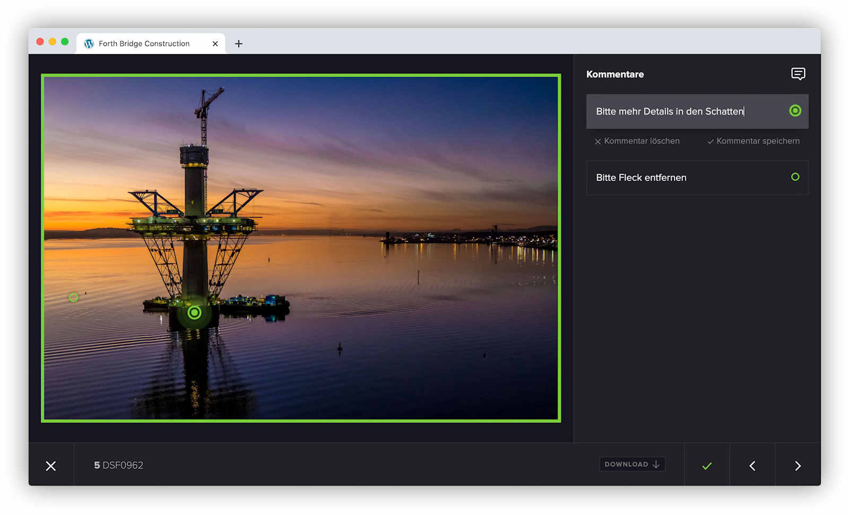Click the macOS green fullscreen window button
Image resolution: width=849 pixels, height=514 pixels.
(x=65, y=42)
